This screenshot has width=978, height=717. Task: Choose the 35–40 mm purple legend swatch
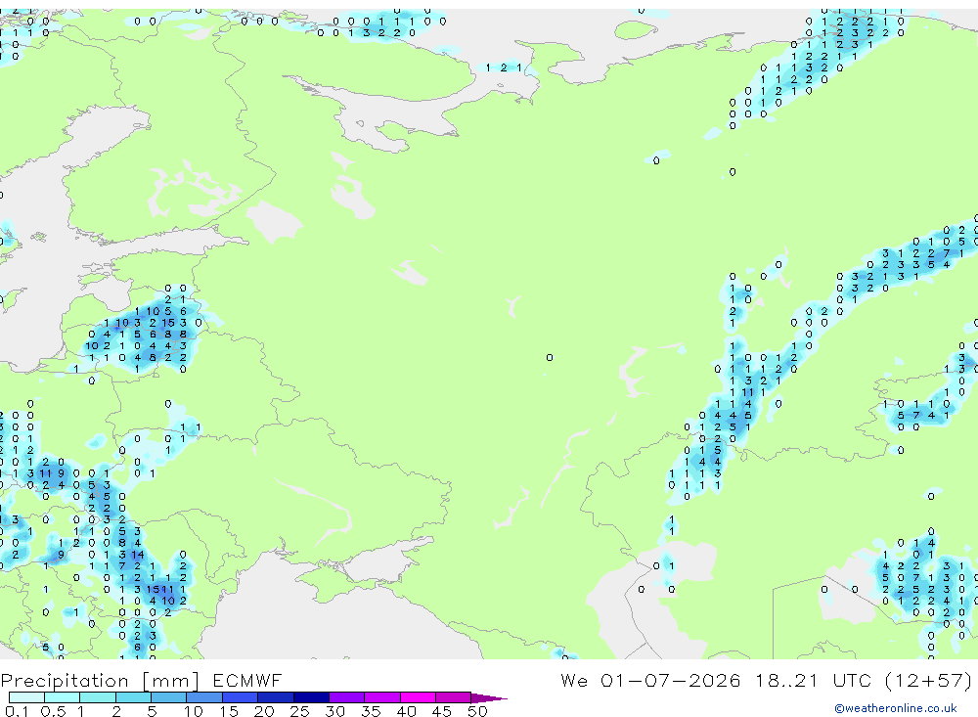[x=381, y=697]
